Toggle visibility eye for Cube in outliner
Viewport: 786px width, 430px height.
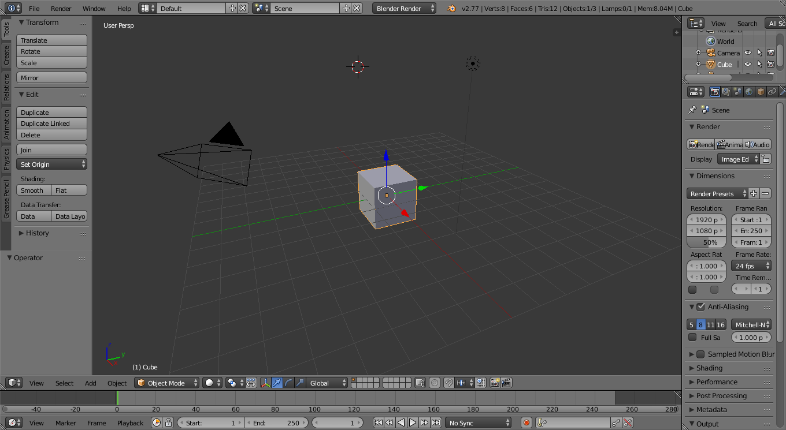(x=748, y=64)
